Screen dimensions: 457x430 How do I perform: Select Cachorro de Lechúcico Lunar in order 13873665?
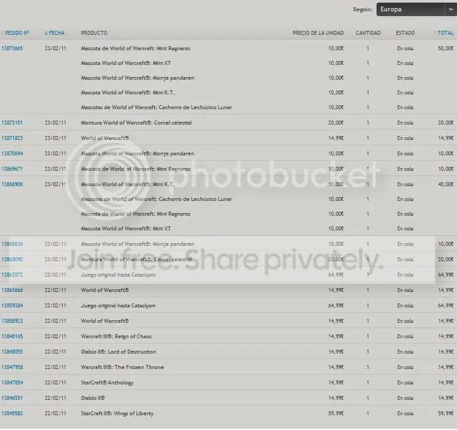(157, 107)
